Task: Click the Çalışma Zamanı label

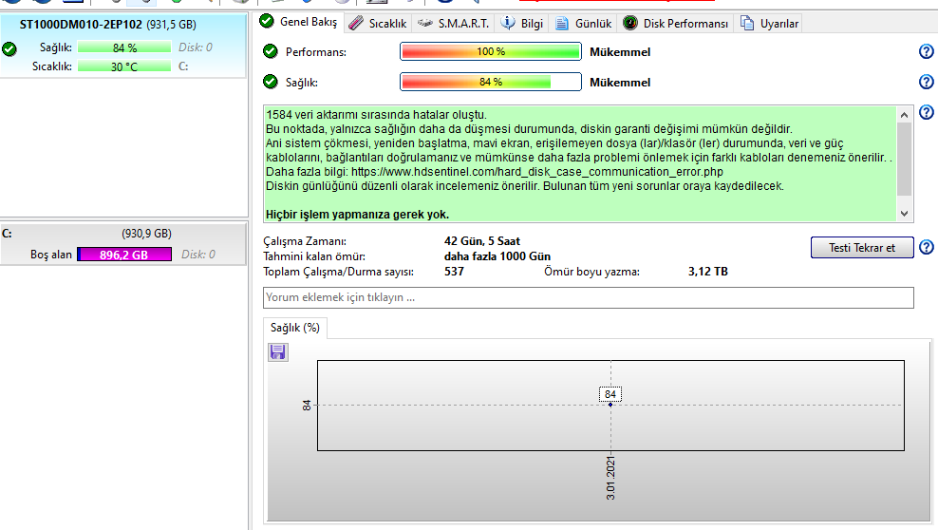Action: click(x=305, y=241)
